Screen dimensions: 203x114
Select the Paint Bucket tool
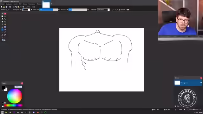[x=2, y=27]
